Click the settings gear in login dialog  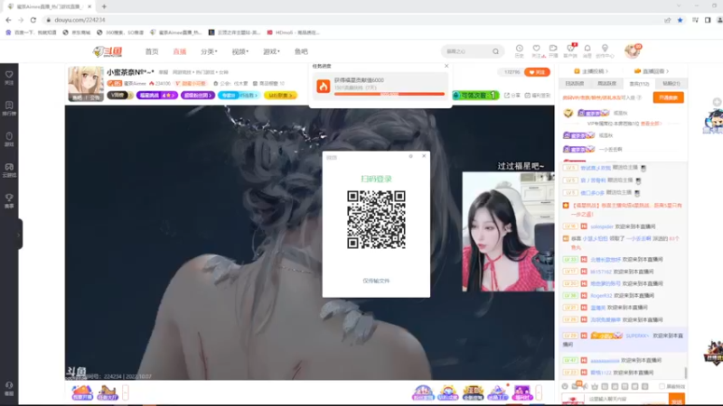click(411, 156)
